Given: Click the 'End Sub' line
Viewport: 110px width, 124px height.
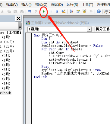Looking at the screenshot, I should 40,77.
